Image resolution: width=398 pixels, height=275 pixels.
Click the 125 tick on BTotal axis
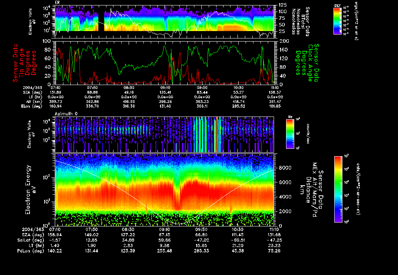coord(283,5)
